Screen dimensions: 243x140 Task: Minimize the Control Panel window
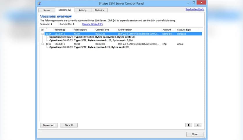(188, 3)
